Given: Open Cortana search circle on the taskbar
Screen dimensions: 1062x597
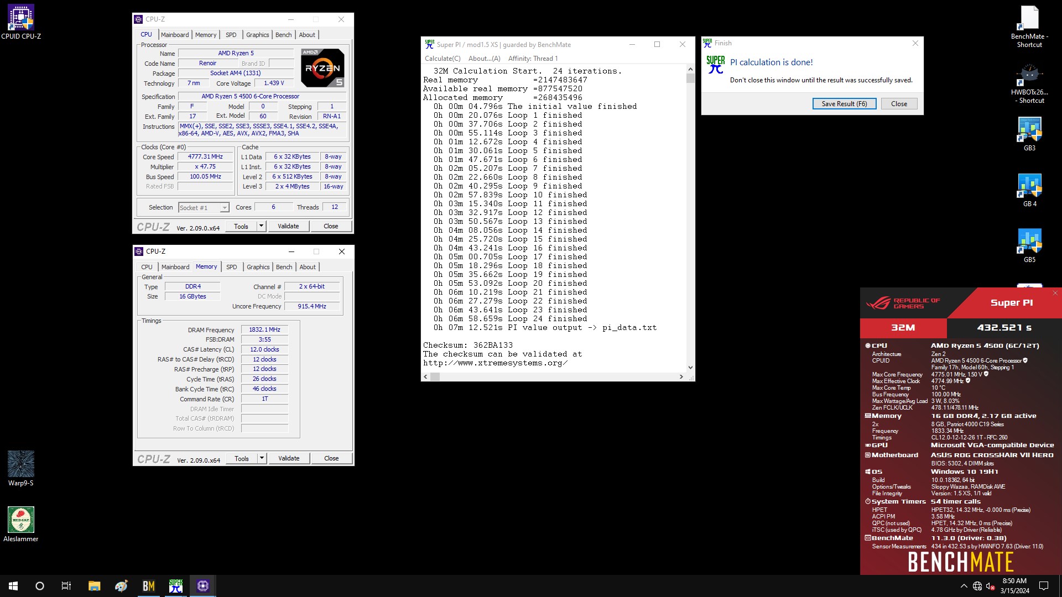Looking at the screenshot, I should pos(40,586).
